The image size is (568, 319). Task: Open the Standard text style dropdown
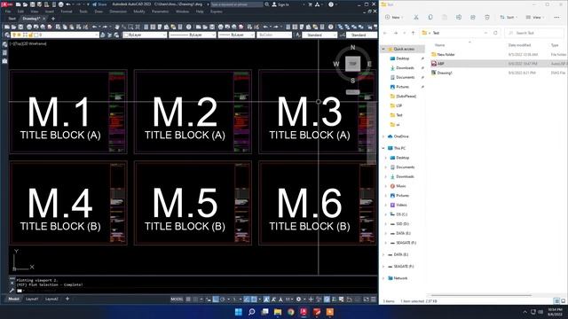(319, 35)
